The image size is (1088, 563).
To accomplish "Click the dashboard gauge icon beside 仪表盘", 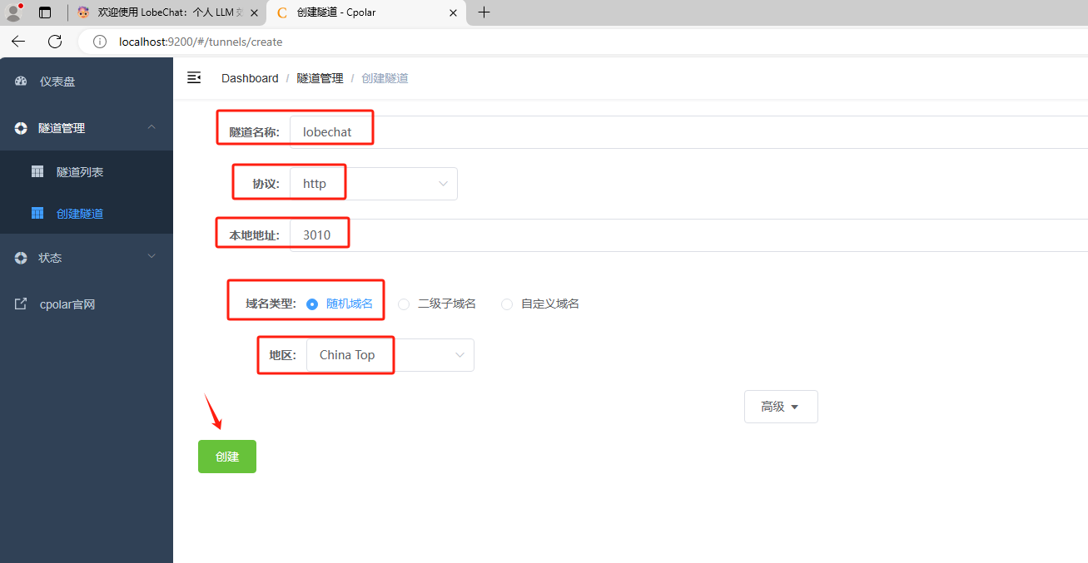I will 22,81.
